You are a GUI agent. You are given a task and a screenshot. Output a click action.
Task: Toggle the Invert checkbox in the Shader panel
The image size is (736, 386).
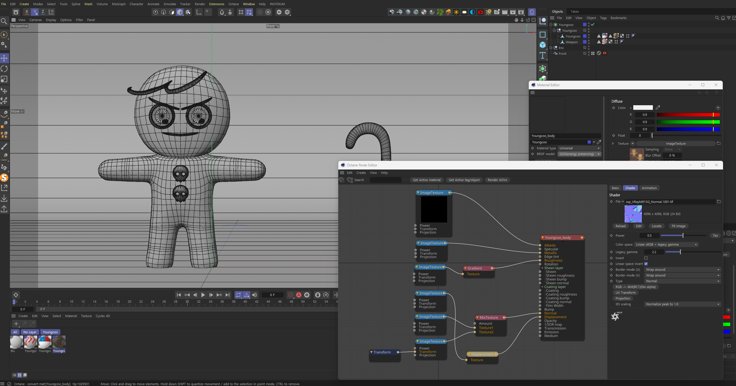point(646,258)
